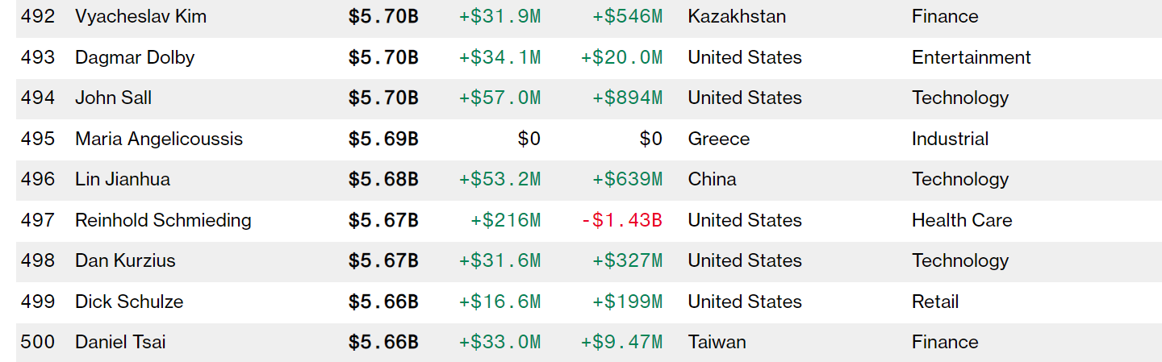Open Dan Kurzius's profile page

pyautogui.click(x=125, y=260)
